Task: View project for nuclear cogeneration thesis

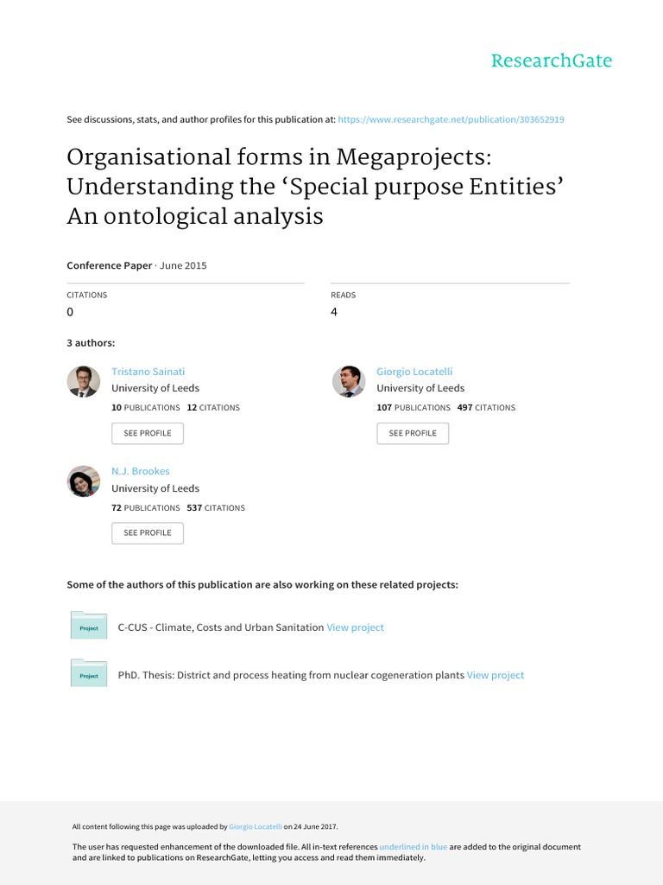Action: 495,675
